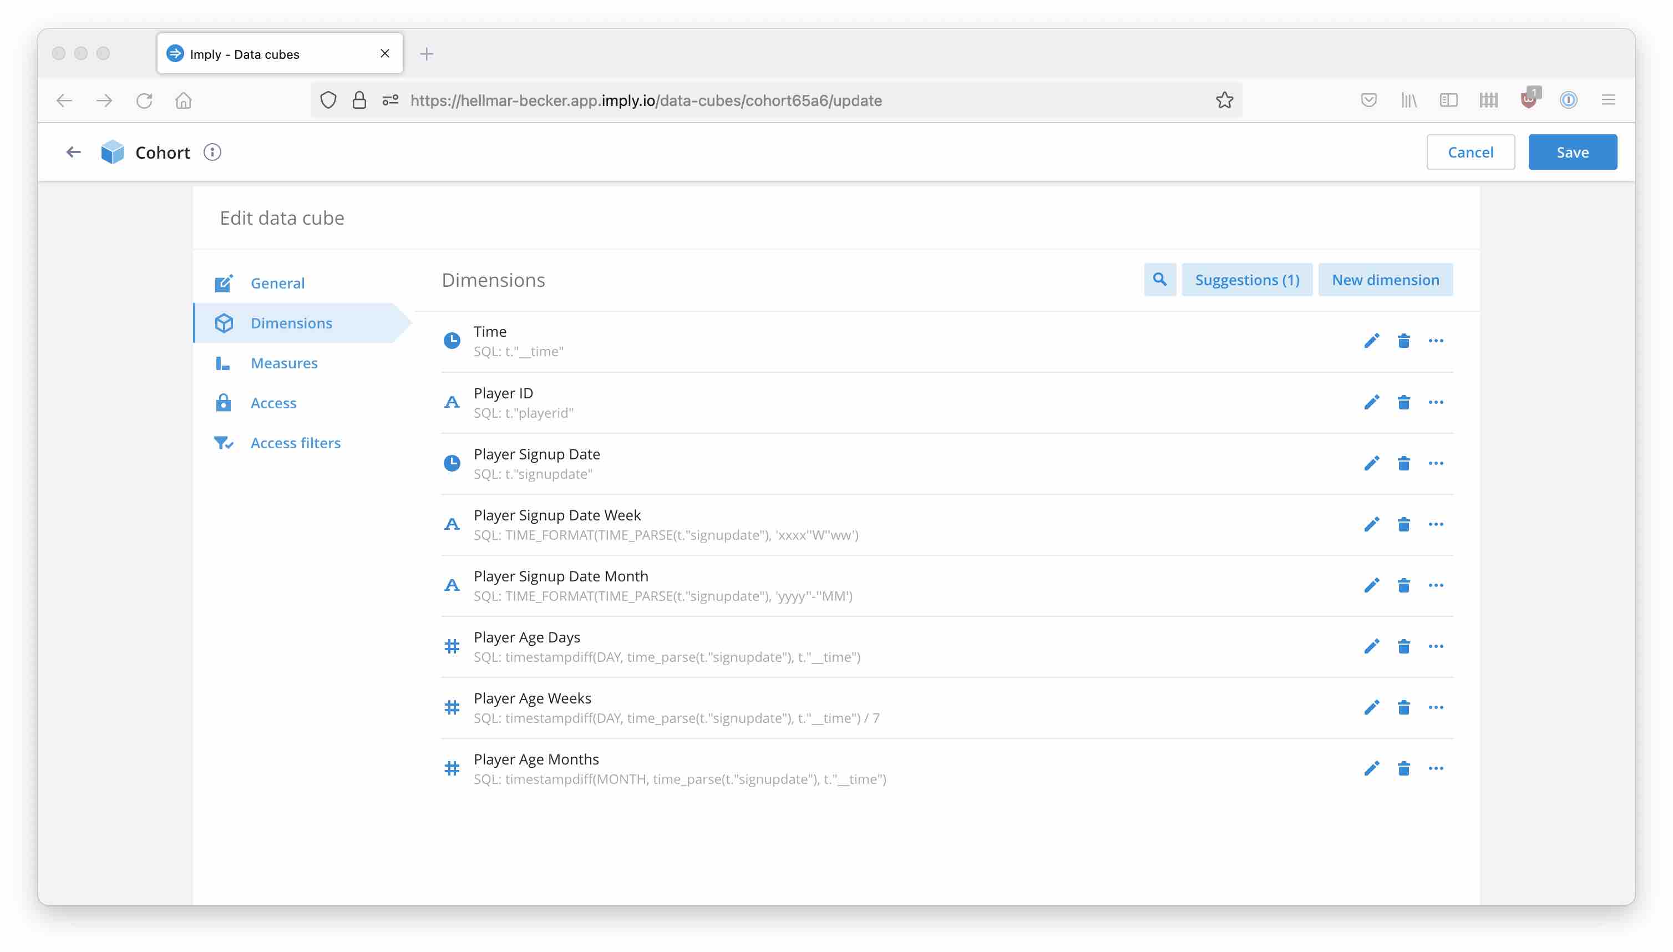Click the three-dot menu for Player Signup Date Week
Viewport: 1673px width, 952px height.
point(1435,524)
